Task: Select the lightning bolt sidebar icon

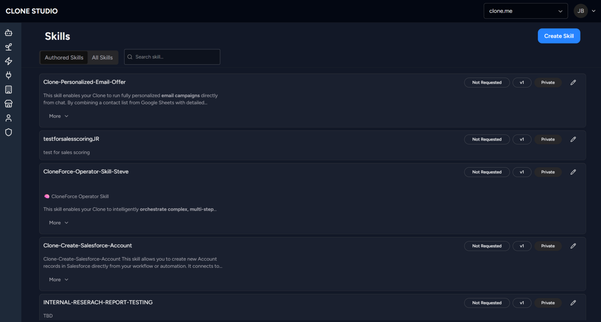Action: [9, 61]
